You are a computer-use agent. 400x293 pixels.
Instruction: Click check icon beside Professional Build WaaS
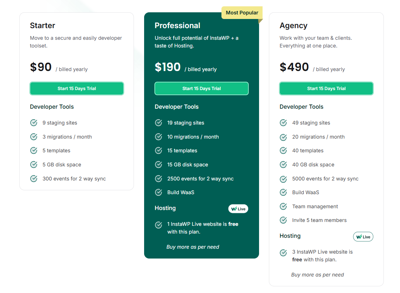coord(159,192)
